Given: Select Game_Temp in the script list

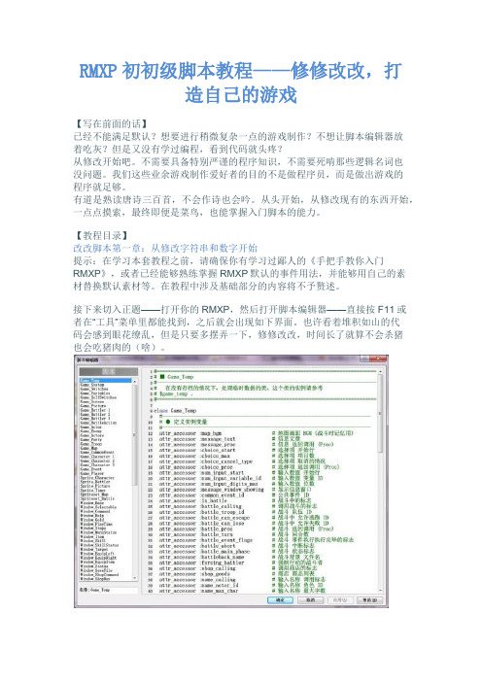Looking at the screenshot, I should [106, 381].
